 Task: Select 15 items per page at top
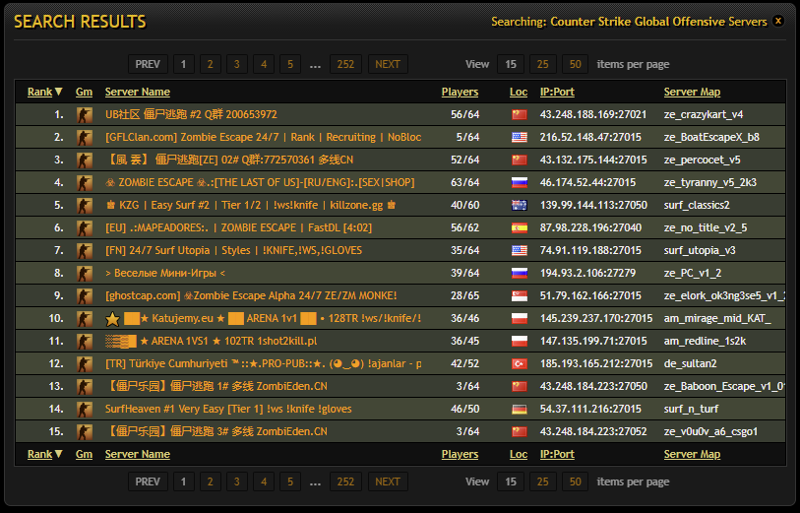coord(511,64)
